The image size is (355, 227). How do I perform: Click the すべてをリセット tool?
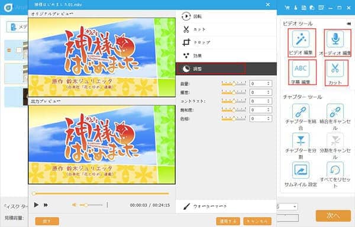[335, 175]
